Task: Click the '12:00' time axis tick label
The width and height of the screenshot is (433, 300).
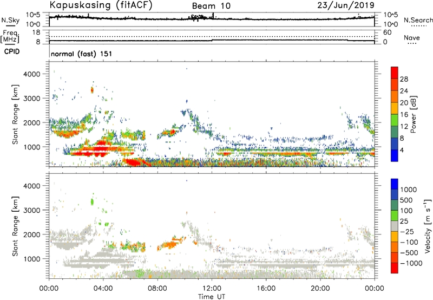Action: pyautogui.click(x=212, y=289)
